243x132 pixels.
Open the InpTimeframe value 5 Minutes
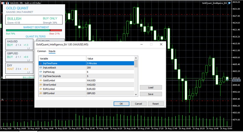coord(110,63)
